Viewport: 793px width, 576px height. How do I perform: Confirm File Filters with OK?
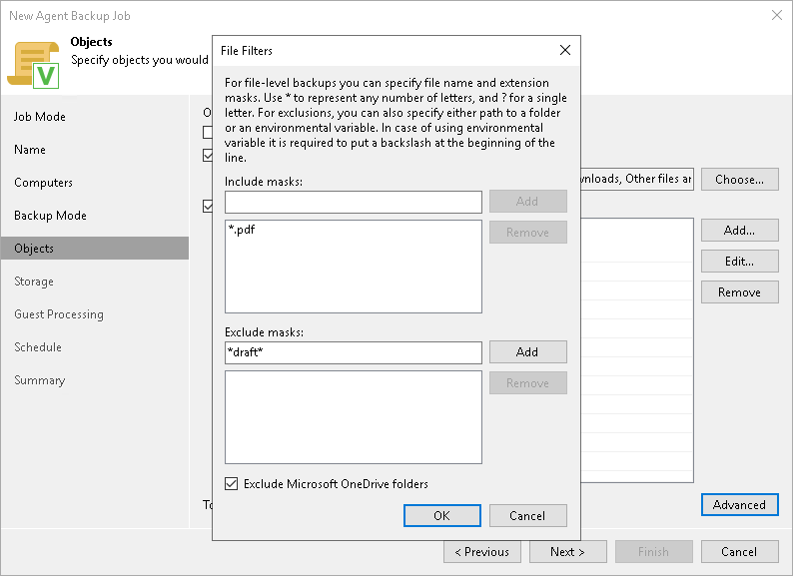click(x=442, y=515)
